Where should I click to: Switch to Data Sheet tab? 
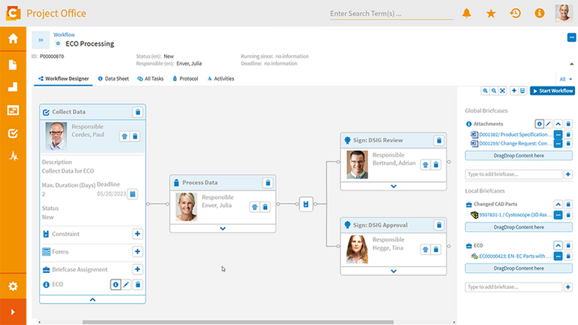tap(113, 78)
